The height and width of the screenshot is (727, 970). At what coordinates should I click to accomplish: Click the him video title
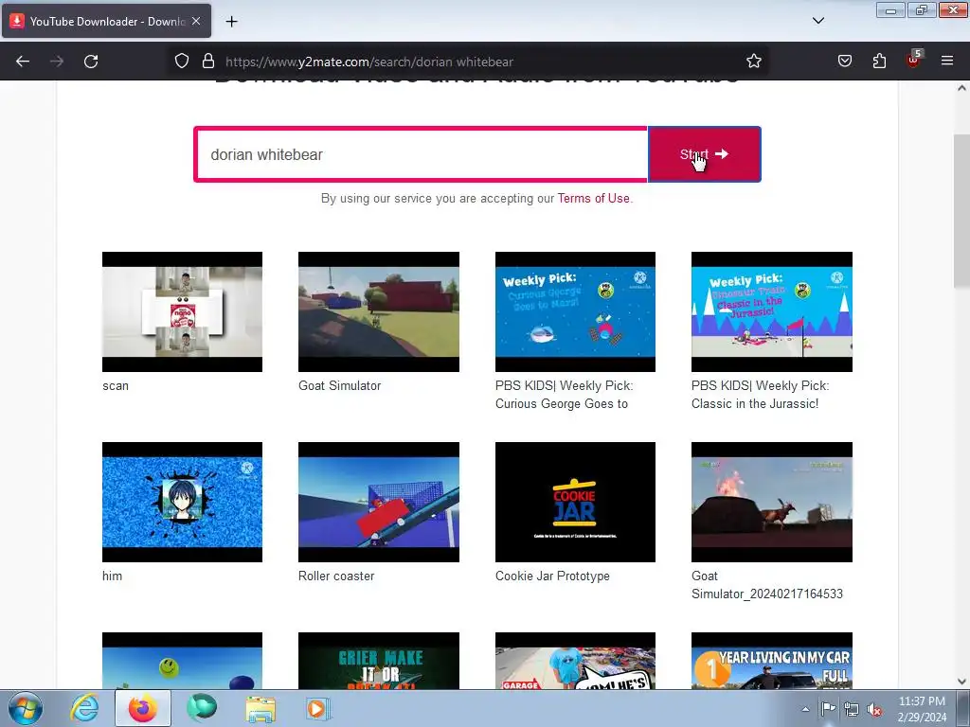coord(112,576)
